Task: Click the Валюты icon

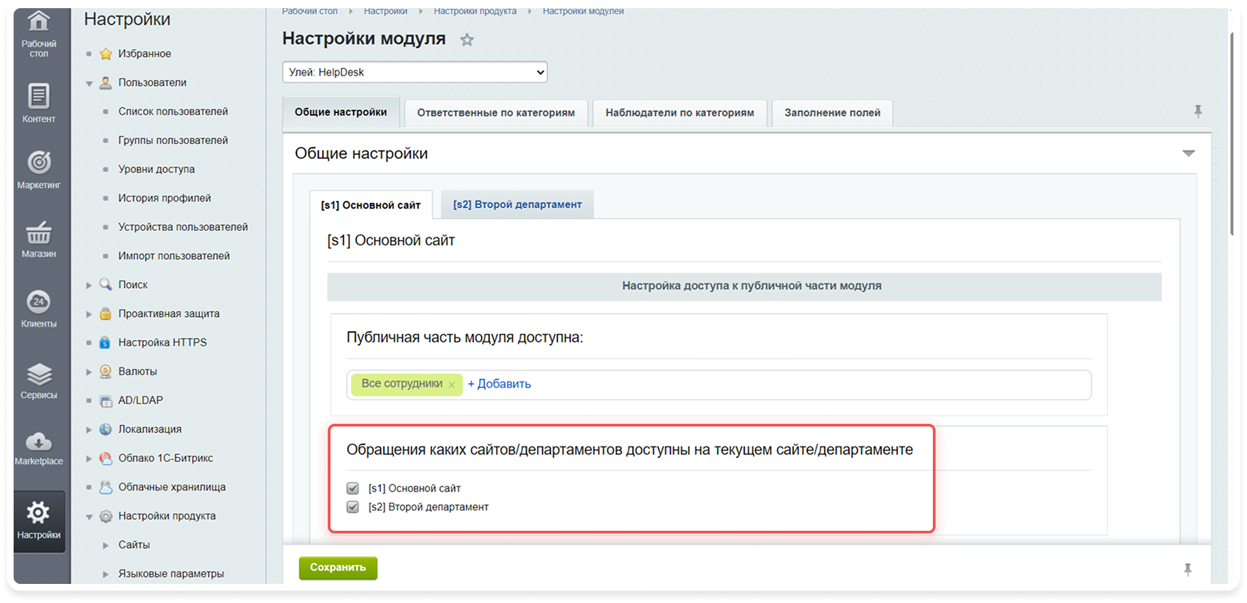Action: [x=106, y=371]
